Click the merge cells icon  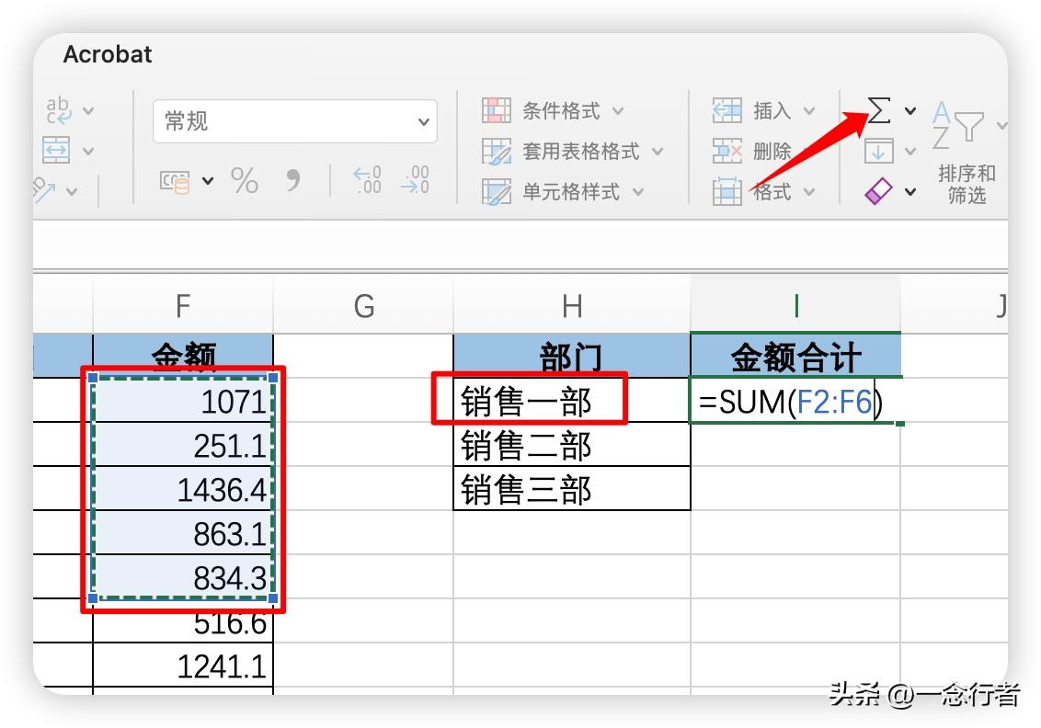(57, 150)
